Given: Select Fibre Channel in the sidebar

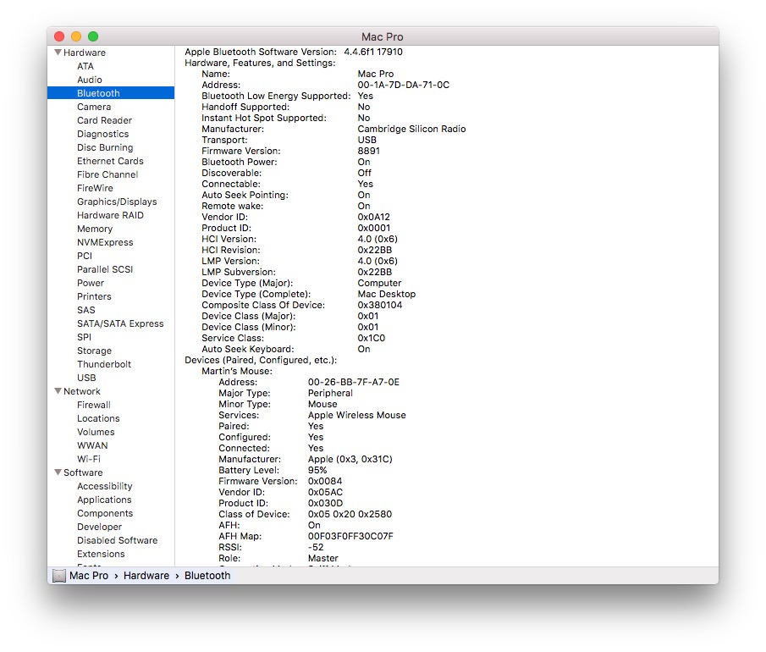Looking at the screenshot, I should [107, 174].
